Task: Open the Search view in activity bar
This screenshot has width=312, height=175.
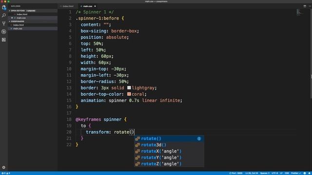Action: coord(4,16)
